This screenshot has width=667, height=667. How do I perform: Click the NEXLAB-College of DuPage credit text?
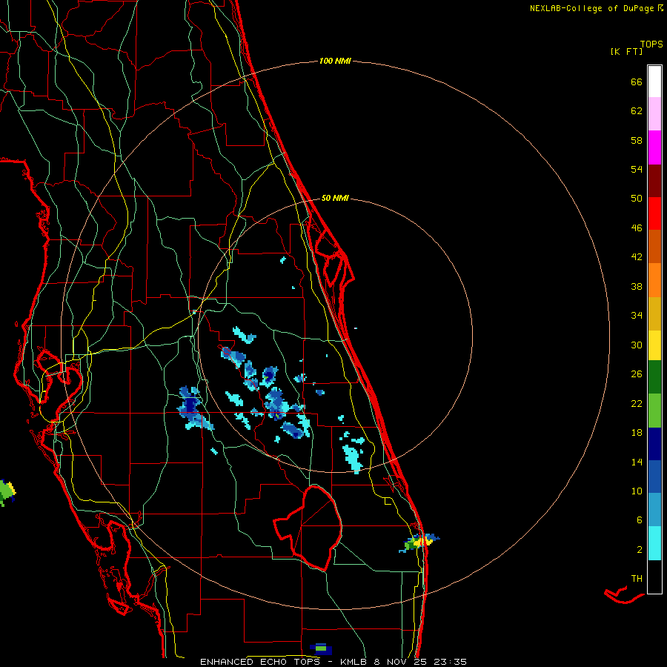point(592,8)
